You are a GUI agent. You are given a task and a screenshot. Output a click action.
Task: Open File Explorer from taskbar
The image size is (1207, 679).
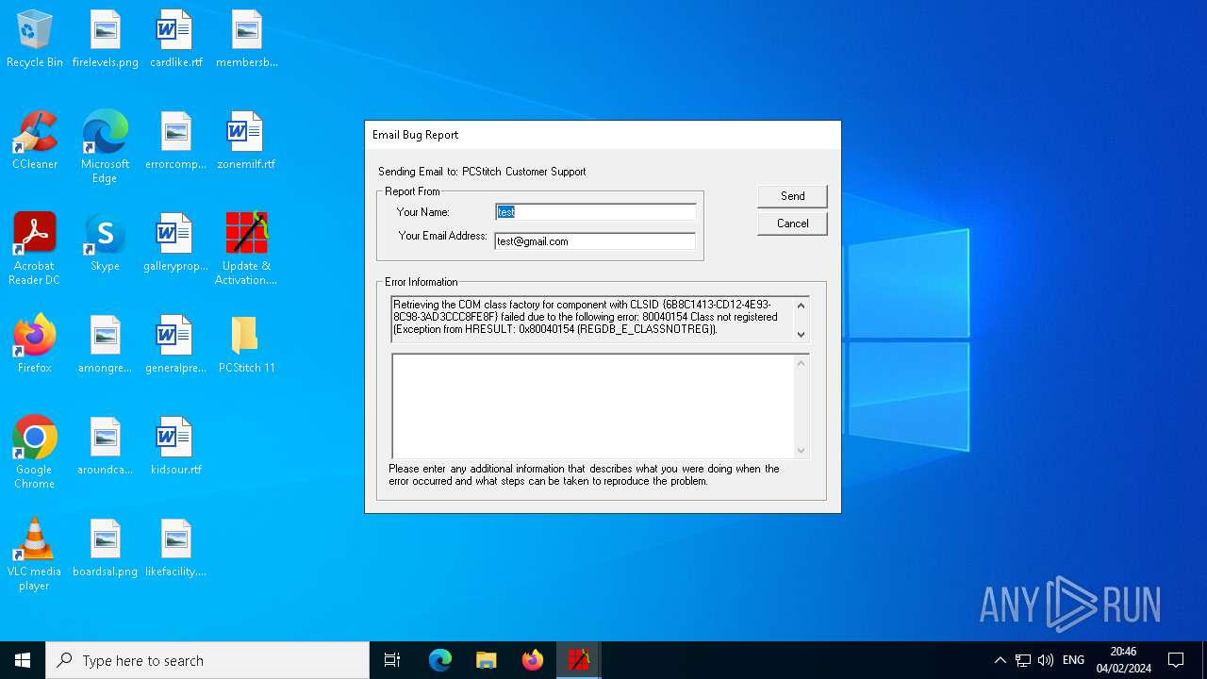487,660
